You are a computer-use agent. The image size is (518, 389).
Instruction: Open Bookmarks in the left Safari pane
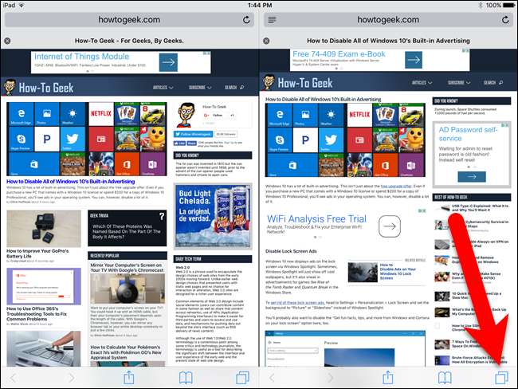tap(186, 377)
